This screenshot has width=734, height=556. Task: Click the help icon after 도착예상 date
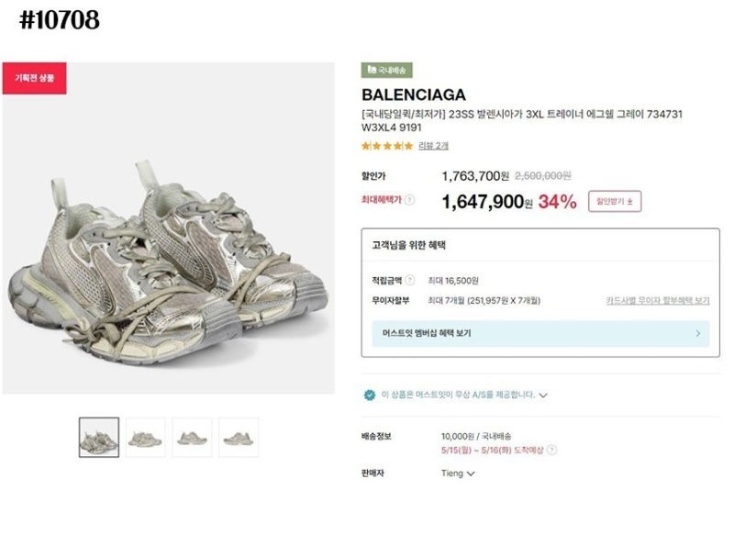[552, 450]
